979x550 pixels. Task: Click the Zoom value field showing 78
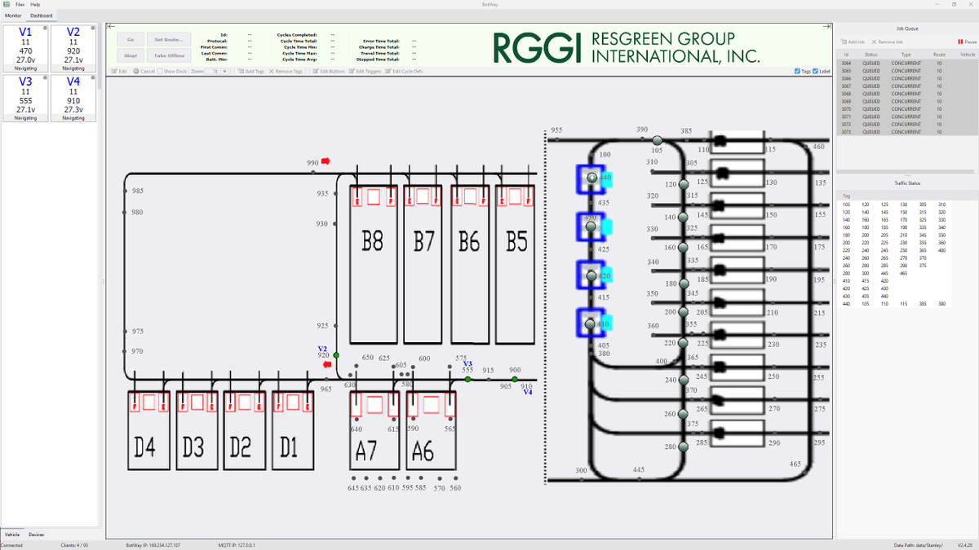(x=211, y=72)
